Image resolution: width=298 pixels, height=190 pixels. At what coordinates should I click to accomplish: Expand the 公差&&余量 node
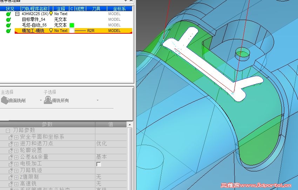[x=16, y=157]
